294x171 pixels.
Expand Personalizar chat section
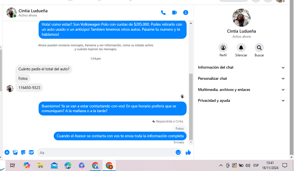pos(241,78)
